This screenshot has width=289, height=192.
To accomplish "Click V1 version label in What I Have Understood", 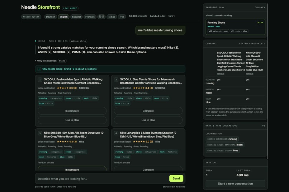I will click(x=264, y=126).
